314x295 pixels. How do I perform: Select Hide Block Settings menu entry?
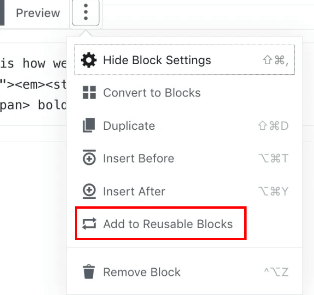(184, 60)
